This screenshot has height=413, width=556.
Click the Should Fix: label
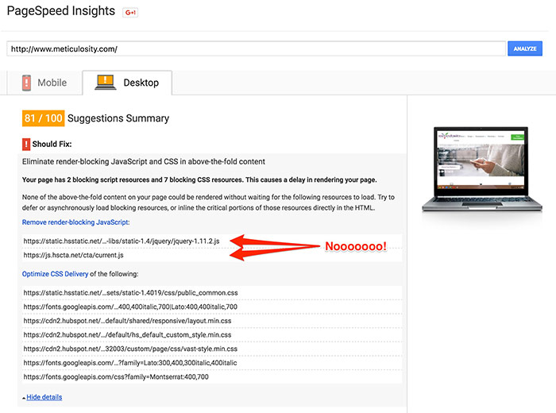click(52, 145)
